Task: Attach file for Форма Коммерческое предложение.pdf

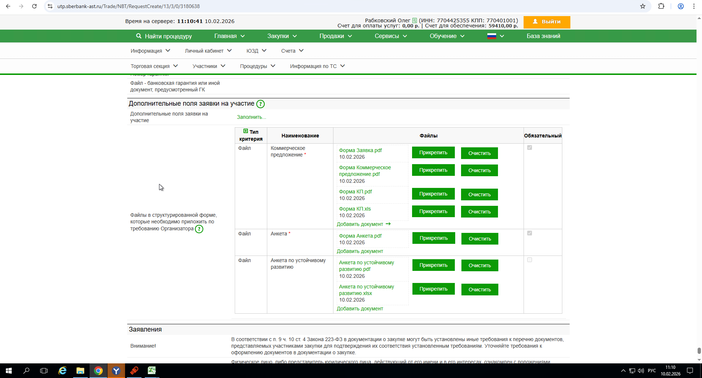Action: coord(433,170)
